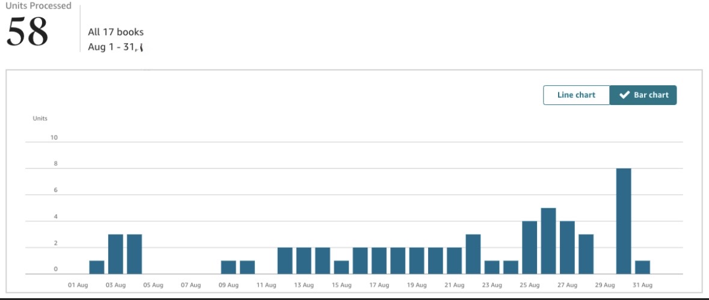Click the '05 Aug' axis label
This screenshot has width=709, height=300.
click(153, 285)
